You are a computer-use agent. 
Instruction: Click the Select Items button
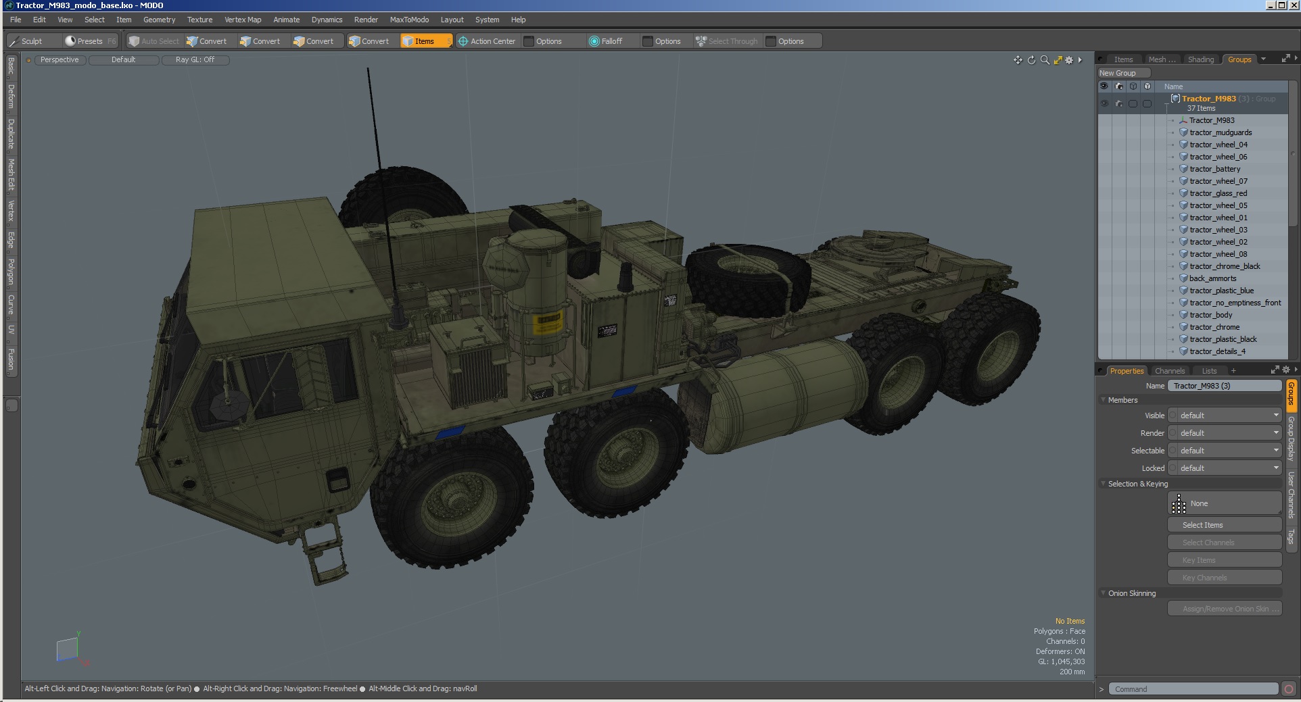(x=1225, y=525)
